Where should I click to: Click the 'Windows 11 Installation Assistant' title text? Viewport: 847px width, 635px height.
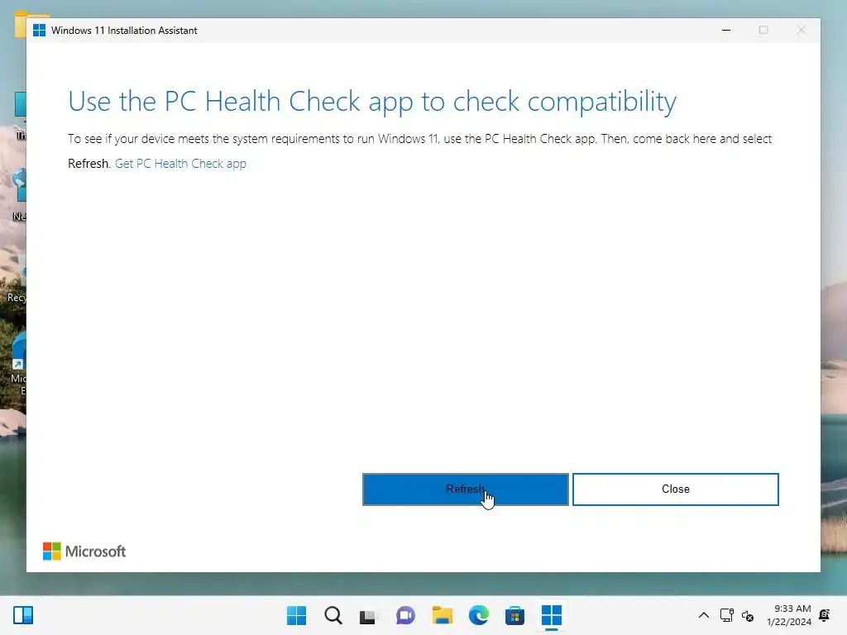(x=124, y=31)
